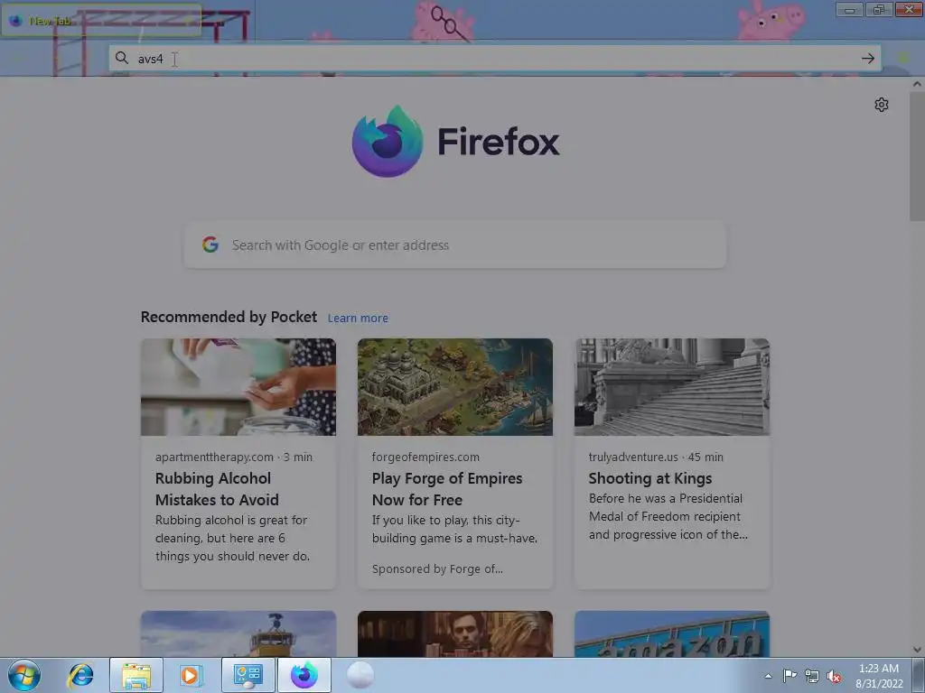Click into the address bar containing avs4

click(x=494, y=59)
